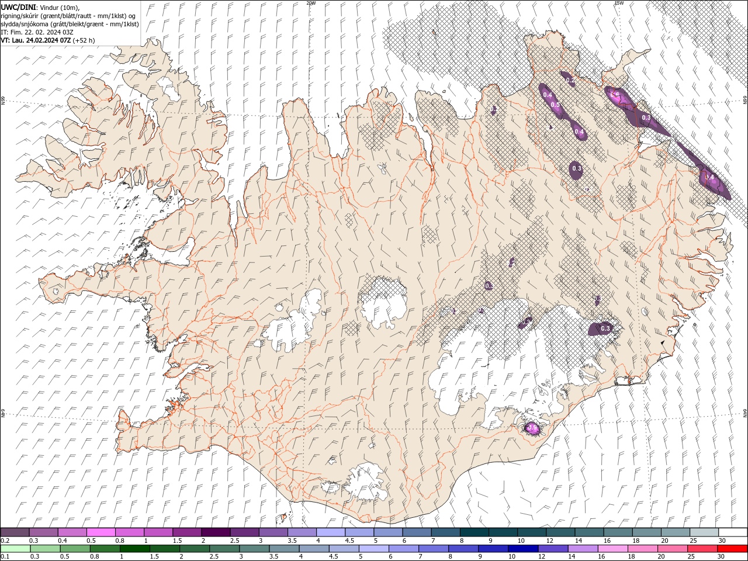Click the 'UWC/DINI' title text
This screenshot has height=561, width=748.
[19, 7]
